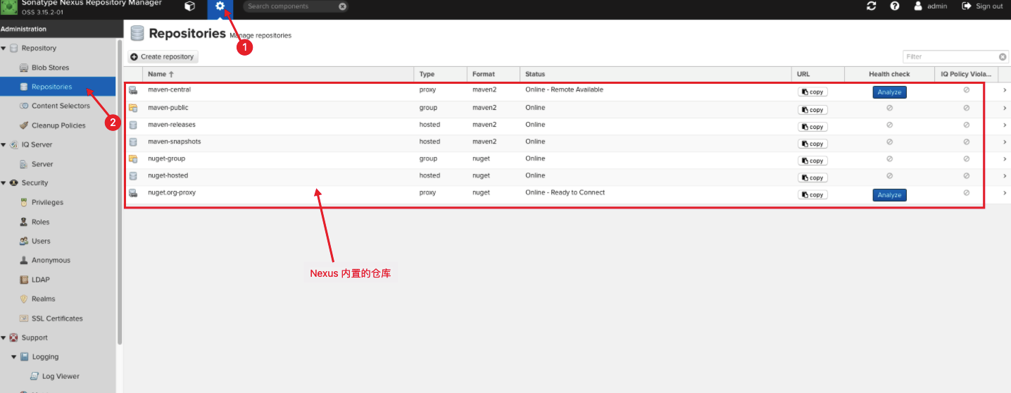
Task: Open Cleanup Policies in sidebar
Action: click(x=58, y=125)
